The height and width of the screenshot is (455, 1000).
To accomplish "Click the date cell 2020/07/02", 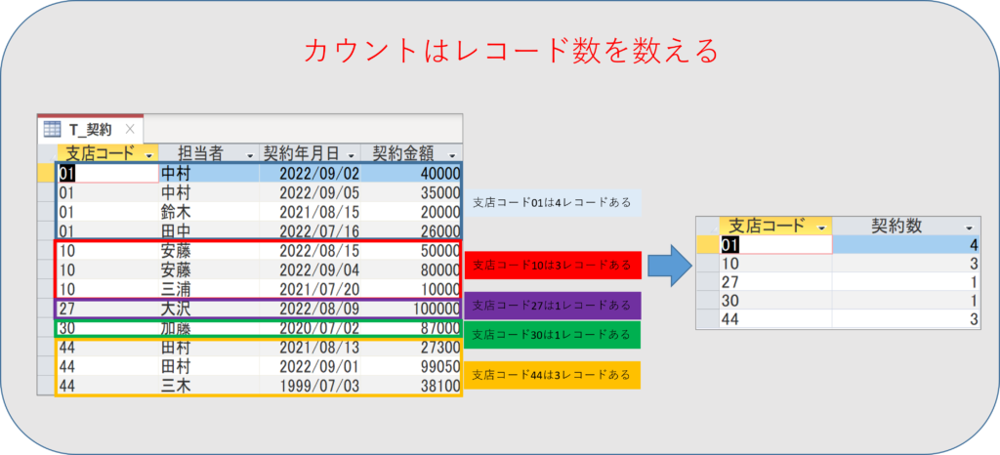I will 310,328.
